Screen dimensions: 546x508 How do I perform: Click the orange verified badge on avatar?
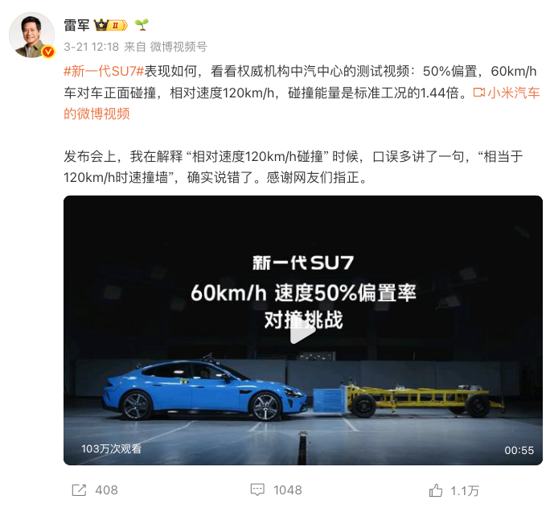(48, 52)
